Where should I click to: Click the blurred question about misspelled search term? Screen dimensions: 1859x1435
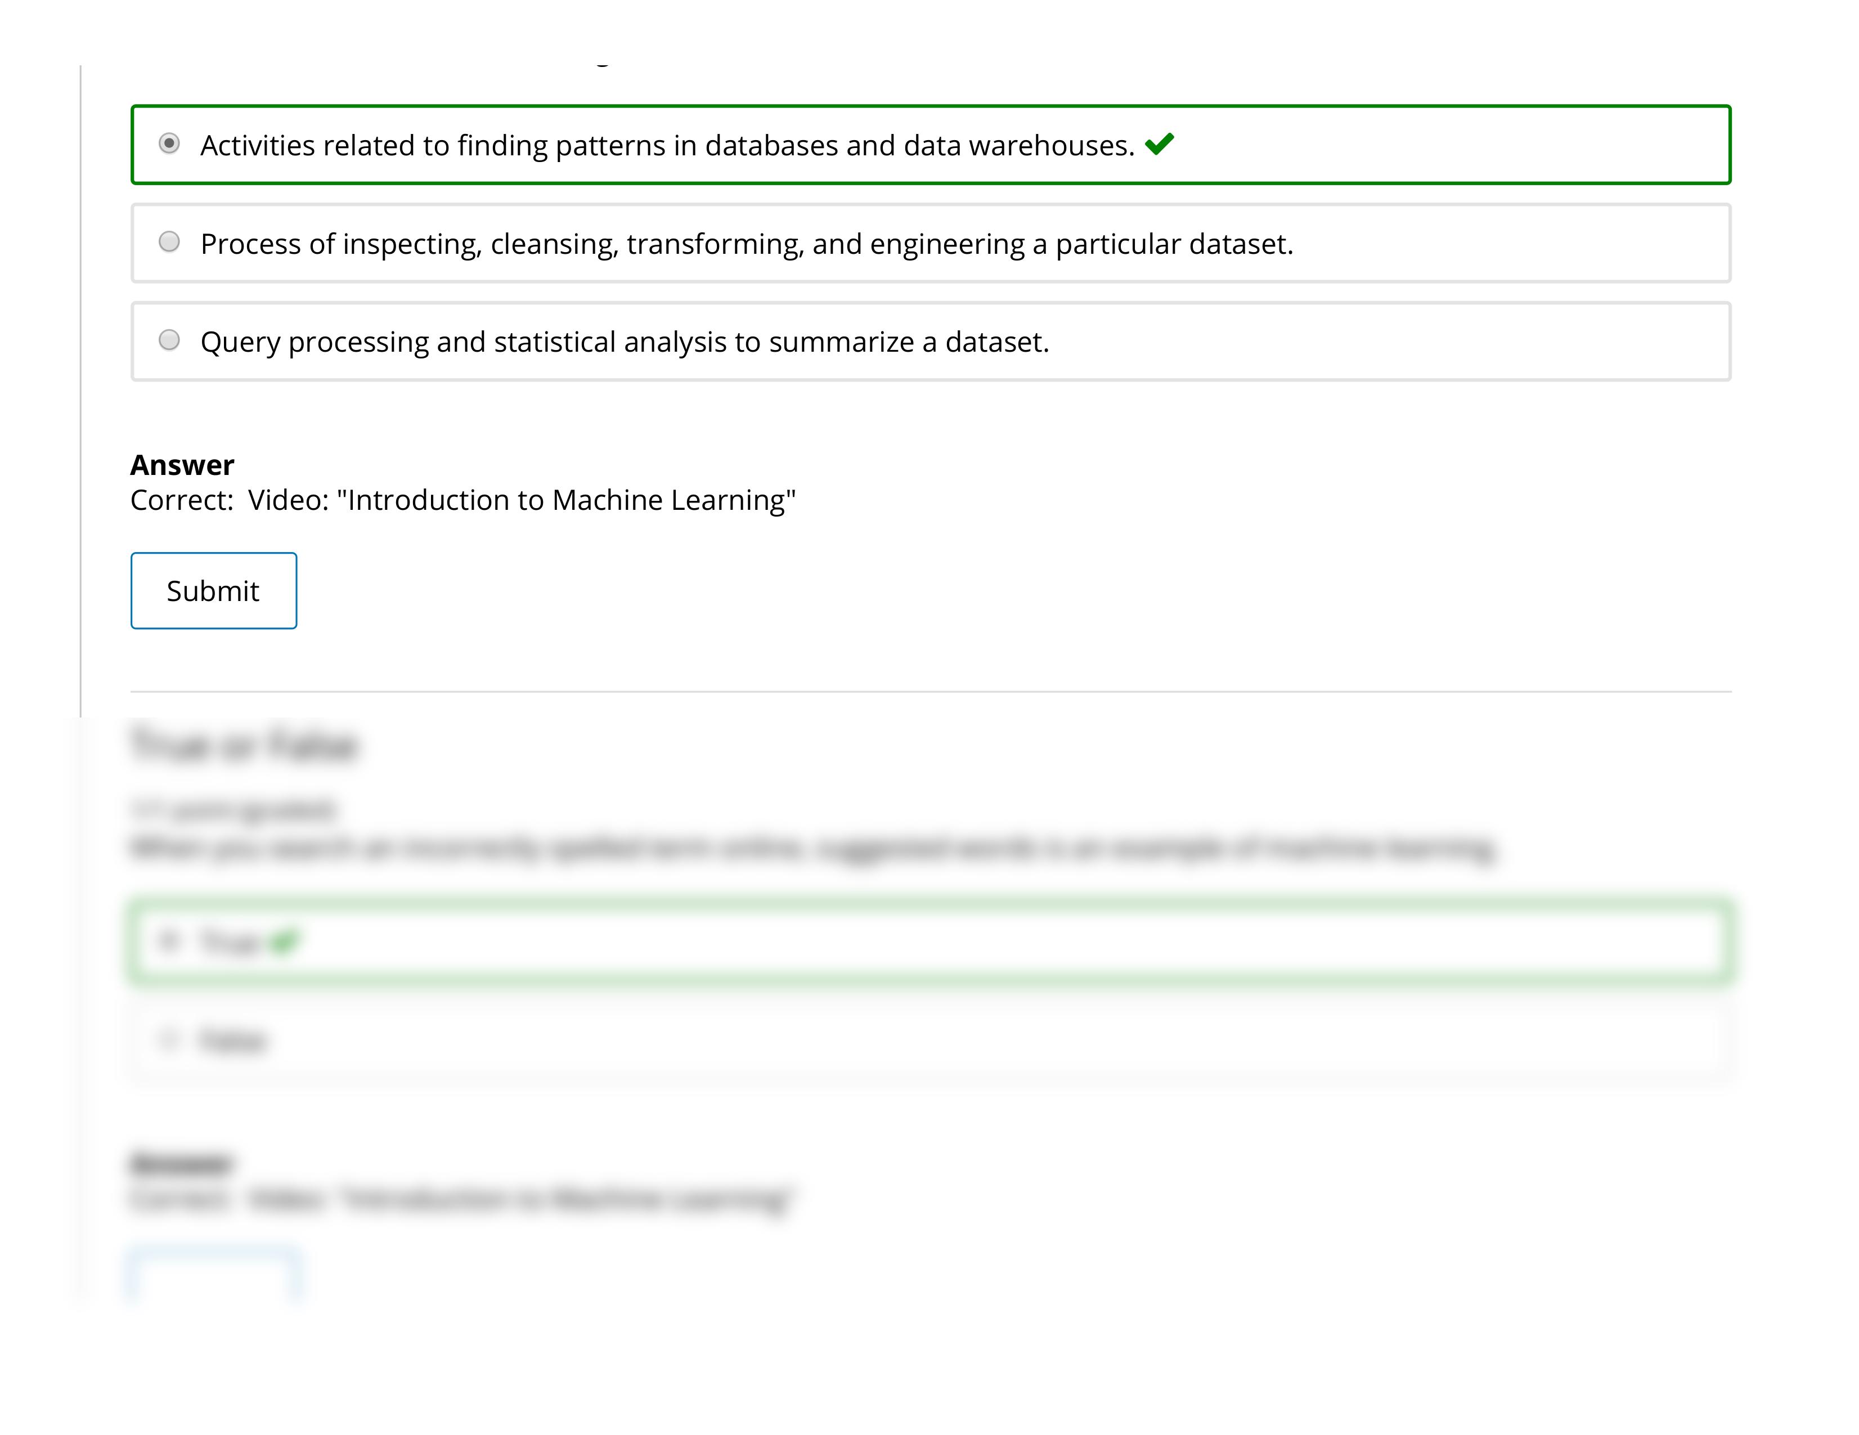pyautogui.click(x=813, y=849)
